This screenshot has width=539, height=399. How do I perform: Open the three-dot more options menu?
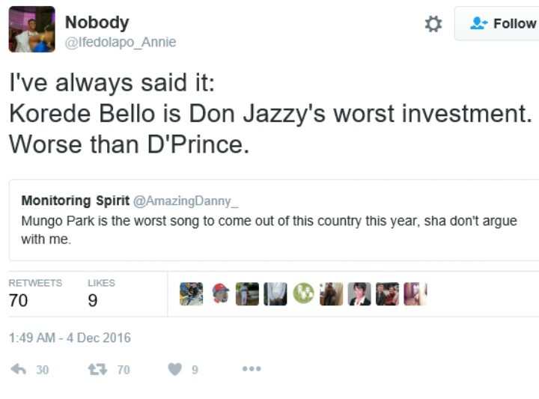(x=252, y=369)
